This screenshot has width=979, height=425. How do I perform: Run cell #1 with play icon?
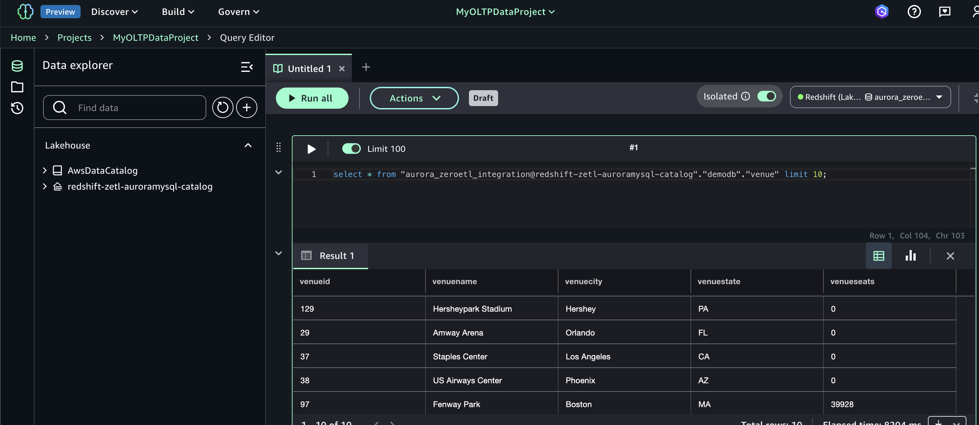[x=311, y=149]
